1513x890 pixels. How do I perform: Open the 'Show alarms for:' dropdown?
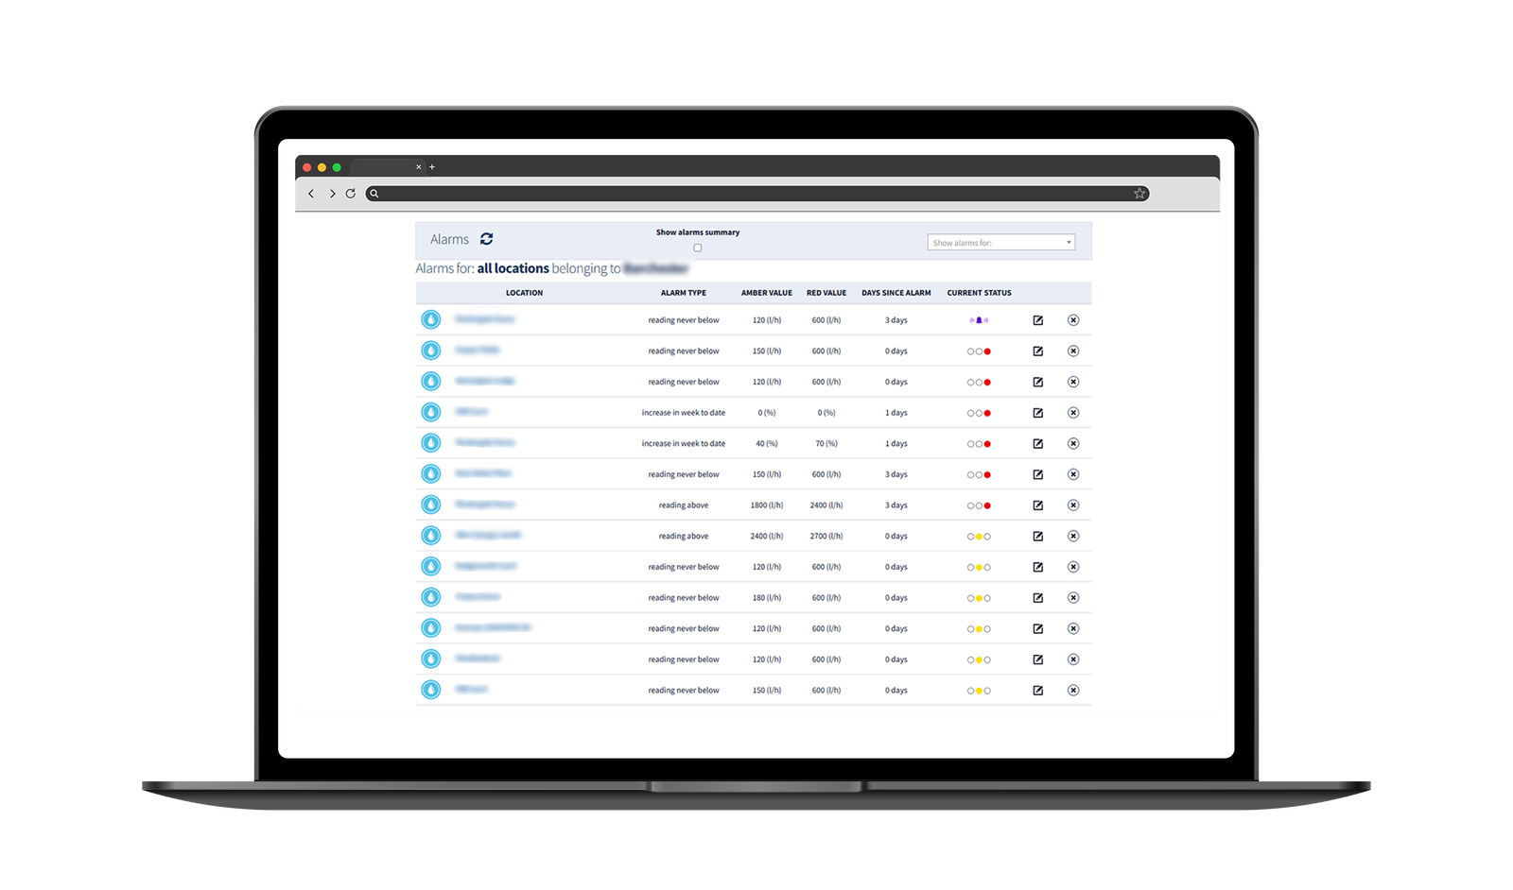[1000, 243]
